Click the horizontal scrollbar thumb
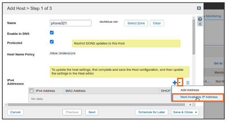 tap(96, 105)
